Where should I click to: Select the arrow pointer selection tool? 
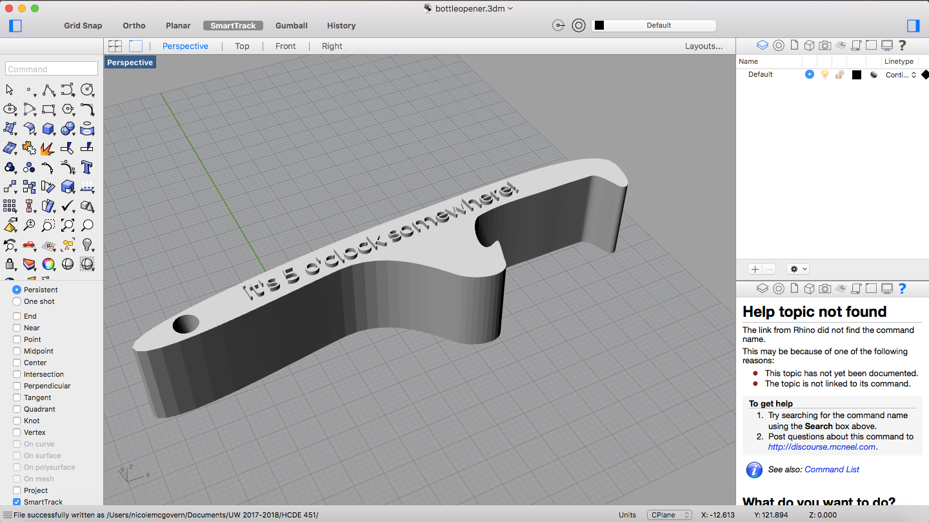tap(9, 90)
